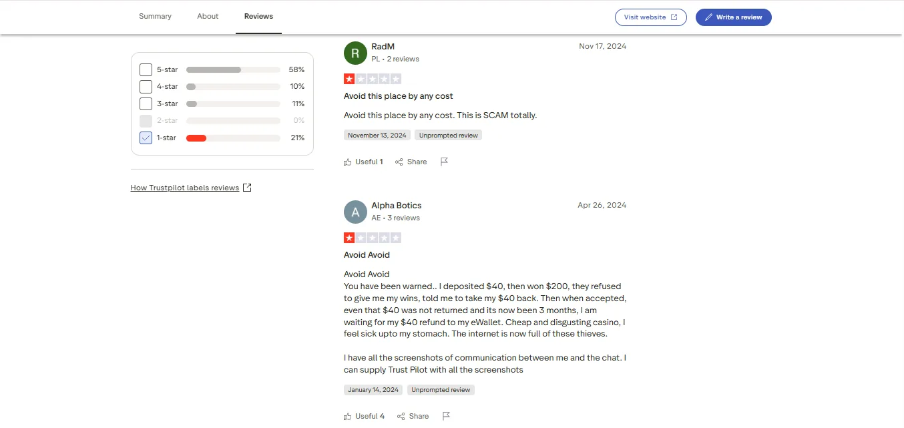Click the 5-star percentage bar
Screen dimensions: 904x428
(x=233, y=69)
